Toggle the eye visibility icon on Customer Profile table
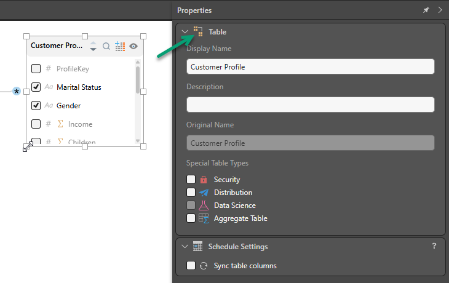This screenshot has width=449, height=283. (x=133, y=46)
